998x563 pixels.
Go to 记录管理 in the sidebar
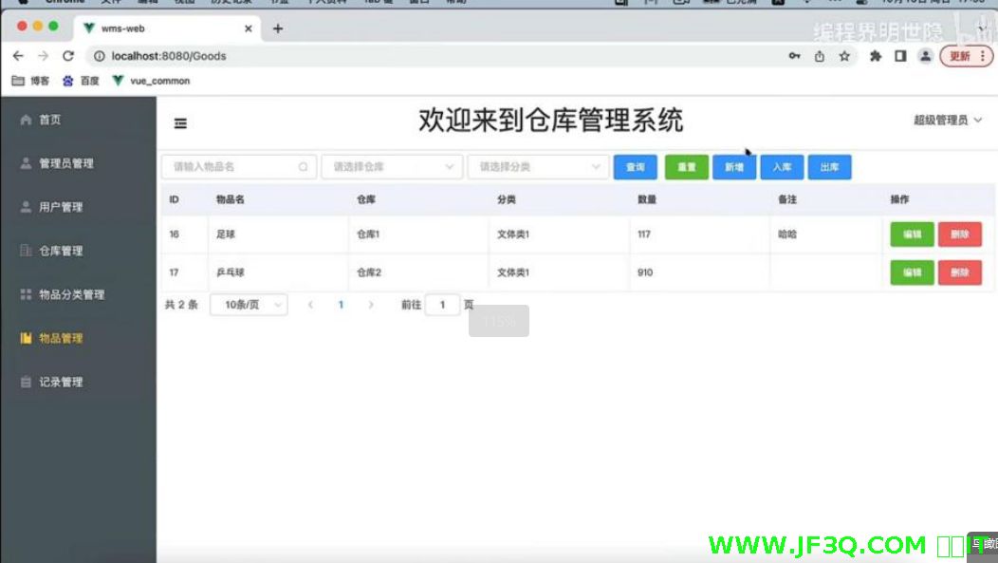click(61, 382)
